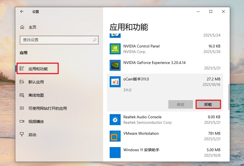
Task: Click the Realtek Semiconductor Corp publisher text
Action: point(147,123)
